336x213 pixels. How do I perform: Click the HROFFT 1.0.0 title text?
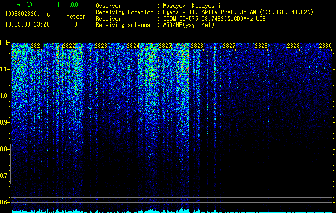coord(42,4)
